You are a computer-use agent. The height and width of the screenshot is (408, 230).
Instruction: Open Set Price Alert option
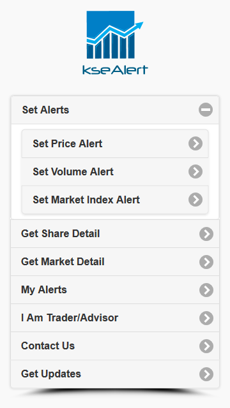pos(115,143)
